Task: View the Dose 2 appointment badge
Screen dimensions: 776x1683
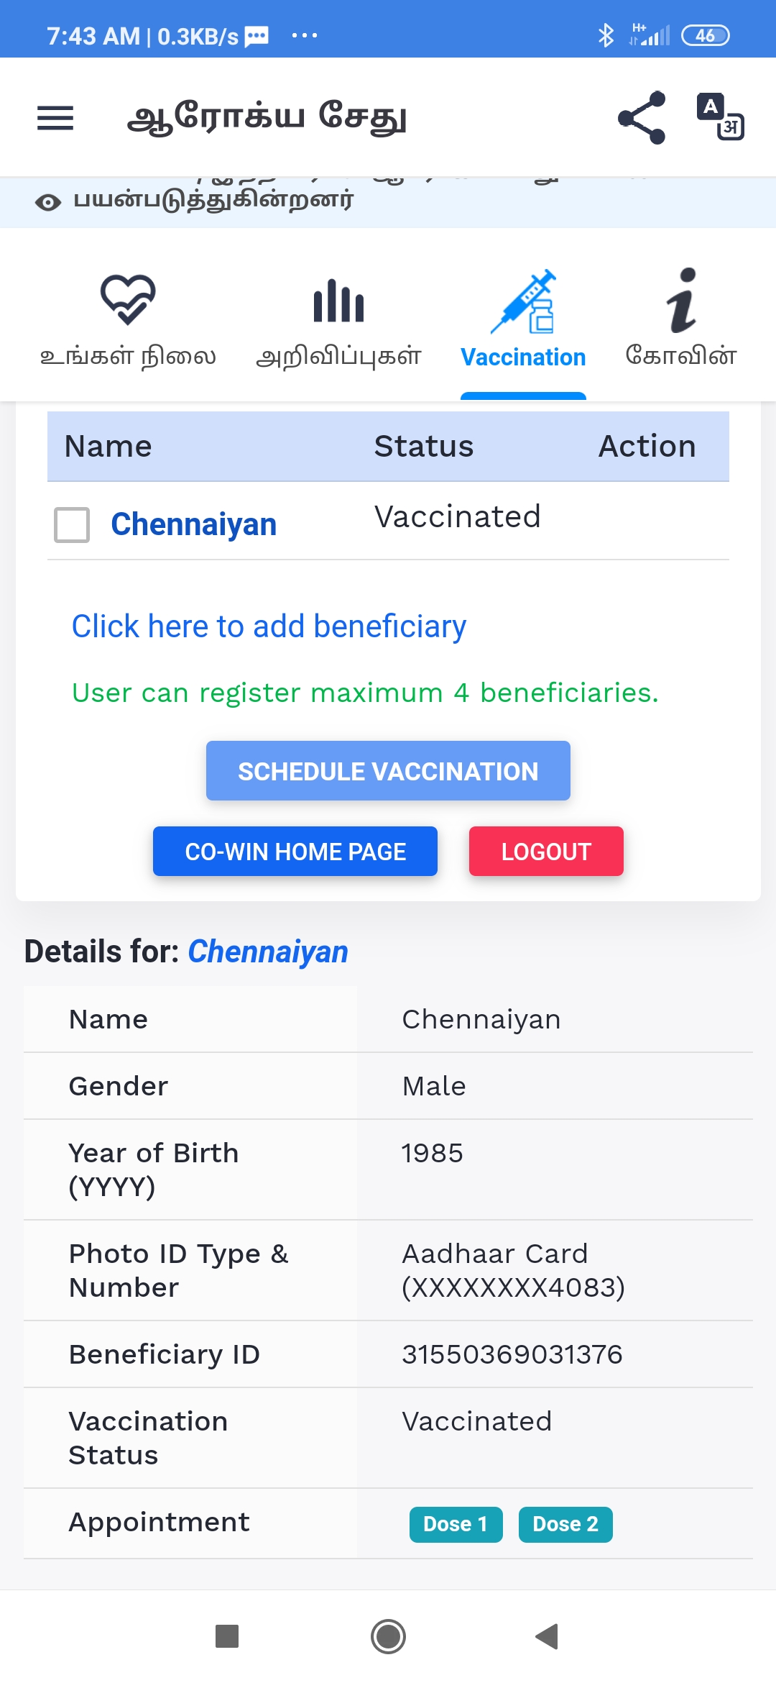Action: [x=565, y=1524]
